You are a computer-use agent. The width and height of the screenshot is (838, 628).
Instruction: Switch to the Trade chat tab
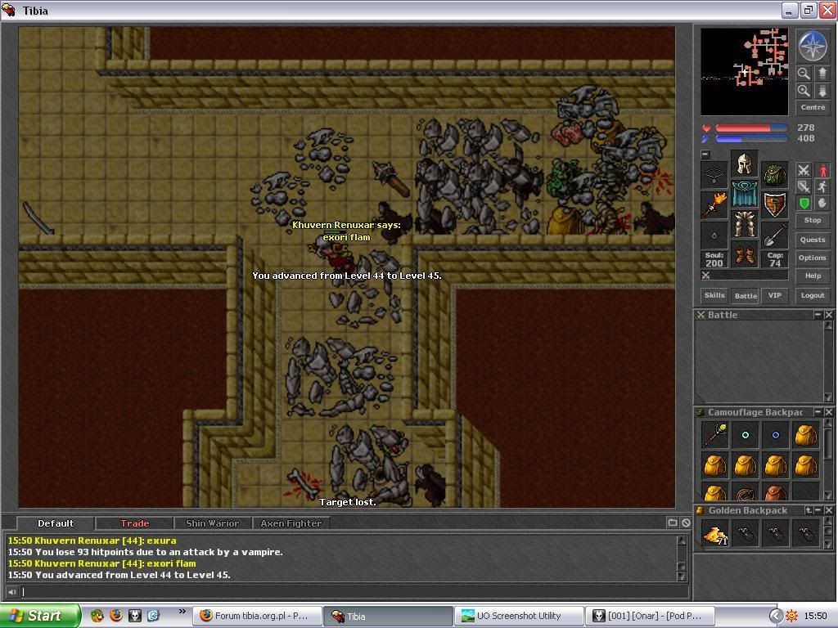tap(134, 523)
